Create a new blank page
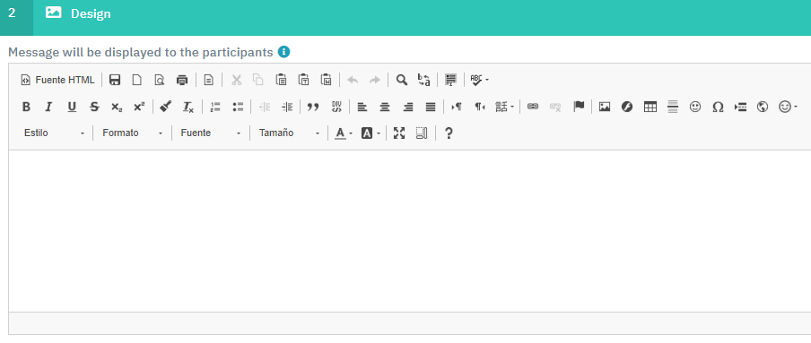Viewport: 811px width, 343px height. tap(137, 80)
